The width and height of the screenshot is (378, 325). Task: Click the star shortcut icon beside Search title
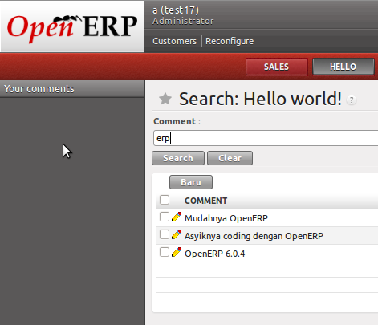[165, 99]
